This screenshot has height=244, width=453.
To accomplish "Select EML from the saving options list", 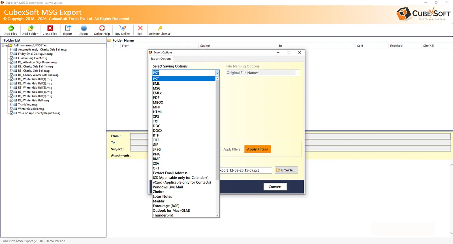I will pos(184,84).
